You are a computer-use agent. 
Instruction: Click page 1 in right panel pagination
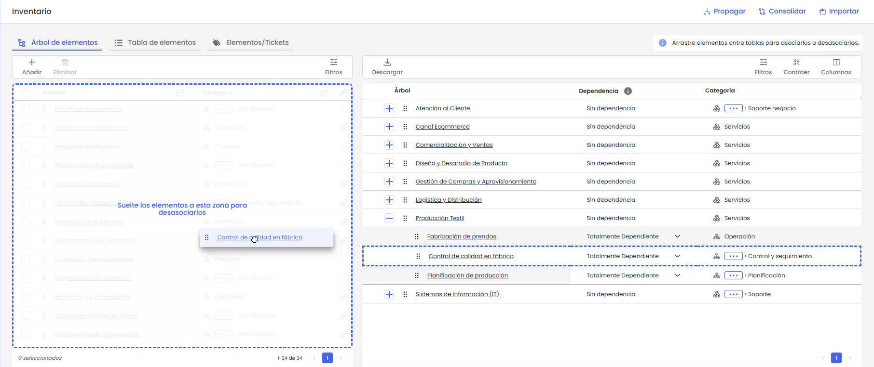click(836, 358)
